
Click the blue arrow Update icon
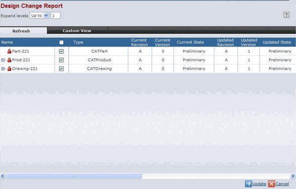248,183
